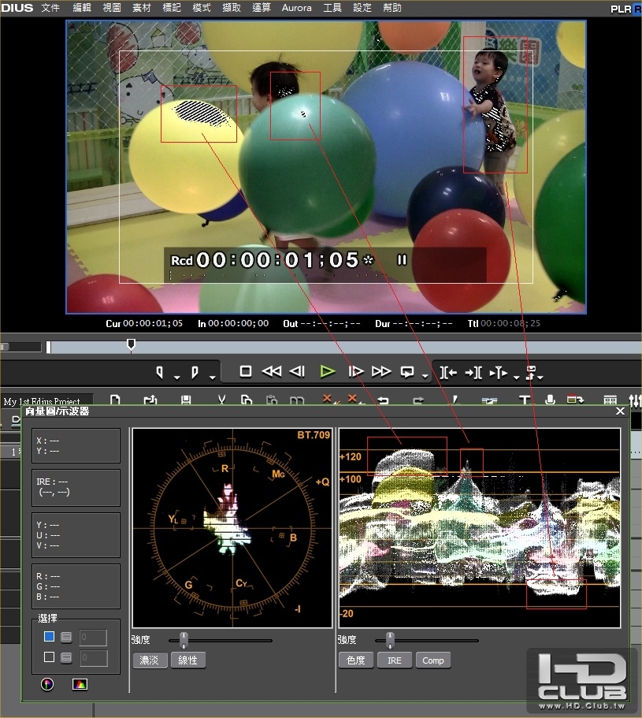
Task: Create a new sequence with the page icon
Action: coord(115,400)
